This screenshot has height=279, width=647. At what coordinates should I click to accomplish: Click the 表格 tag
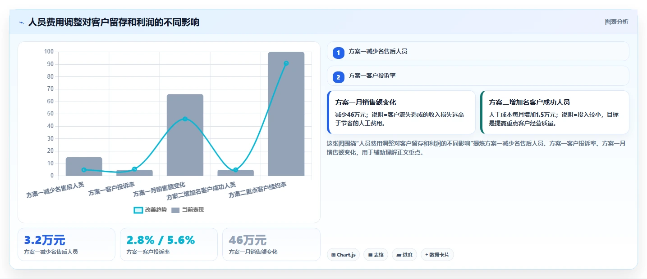(376, 255)
